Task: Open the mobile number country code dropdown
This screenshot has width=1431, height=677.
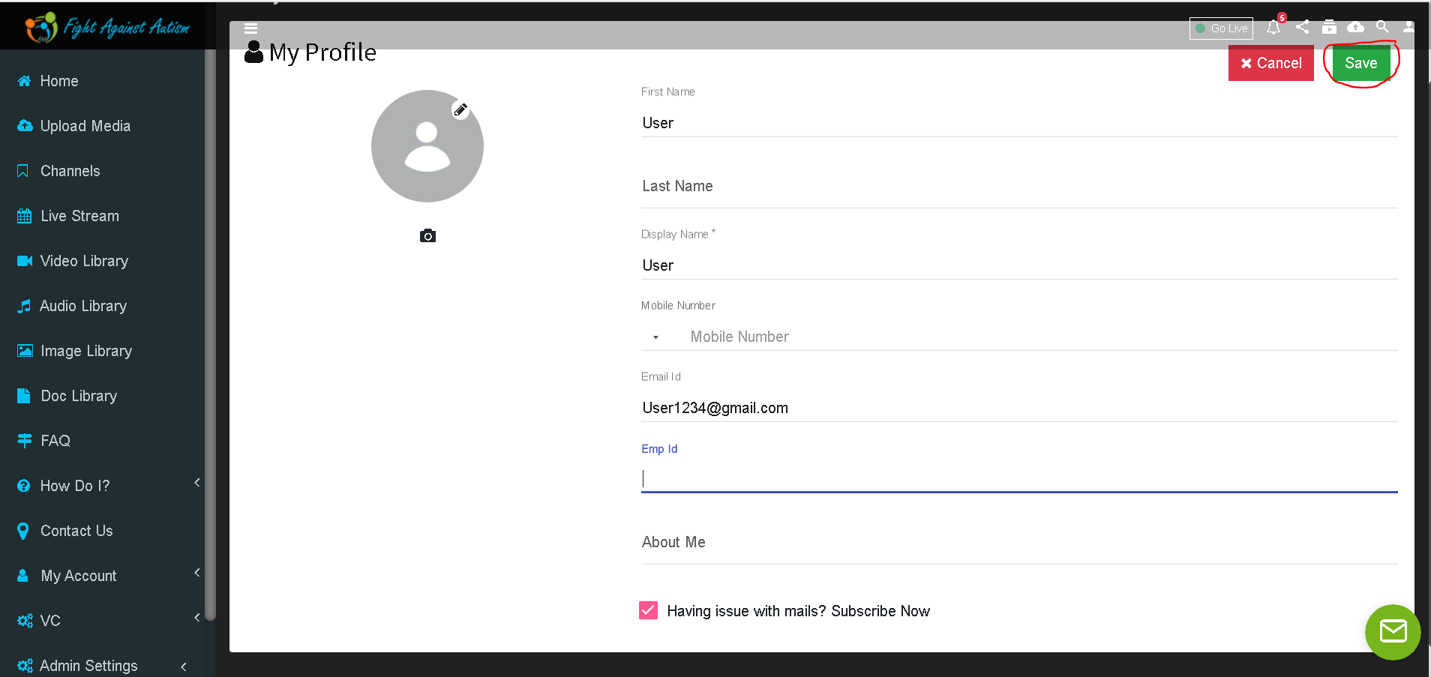Action: pos(655,337)
